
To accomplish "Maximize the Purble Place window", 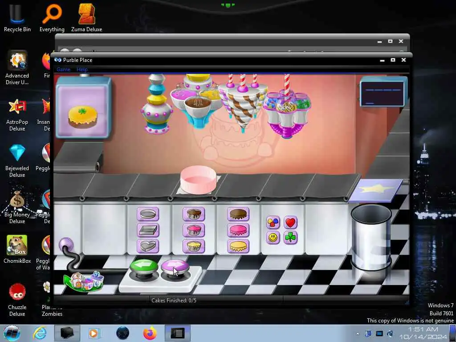I will (393, 60).
